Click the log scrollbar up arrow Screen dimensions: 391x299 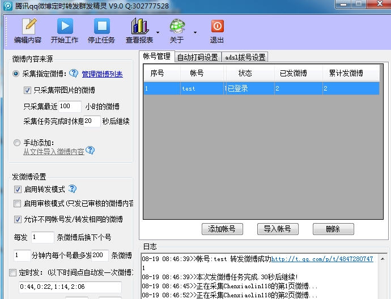382,259
